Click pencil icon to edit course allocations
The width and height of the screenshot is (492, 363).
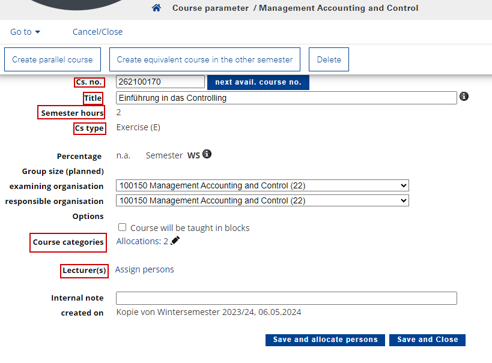175,241
